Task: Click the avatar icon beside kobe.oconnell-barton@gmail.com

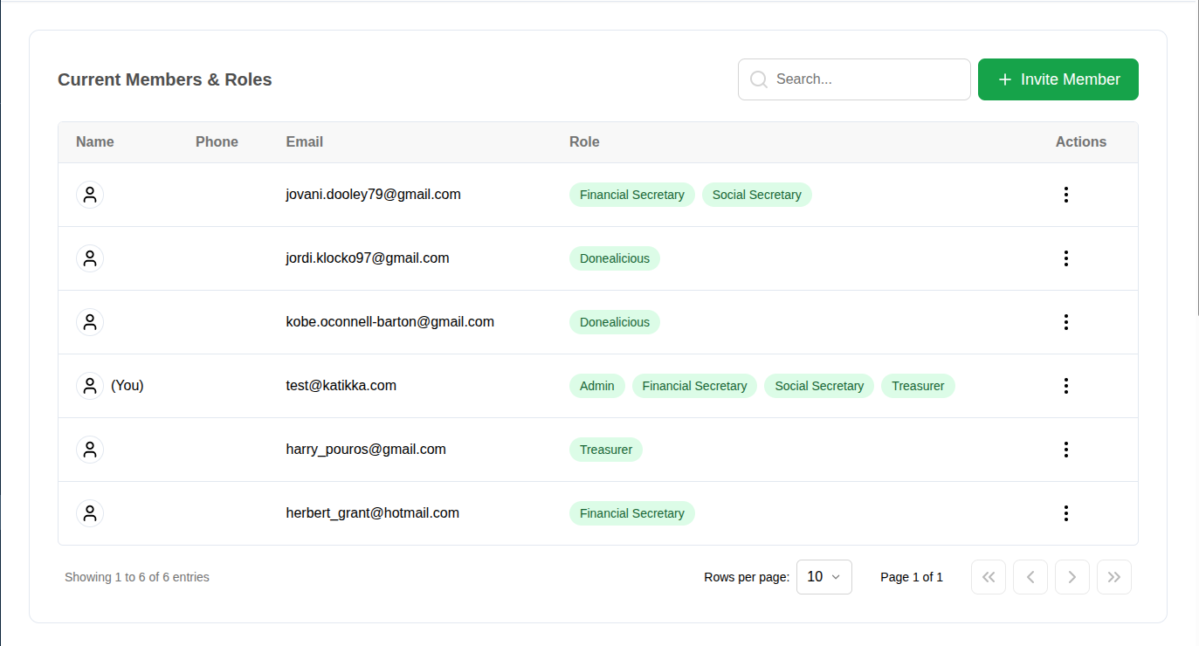Action: click(90, 322)
